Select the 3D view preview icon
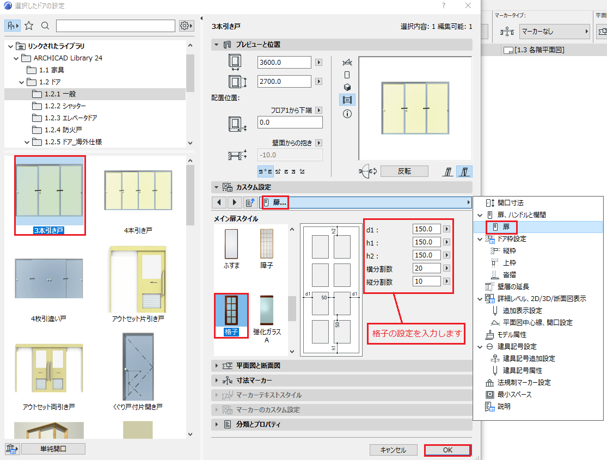This screenshot has height=460, width=607. [x=347, y=87]
